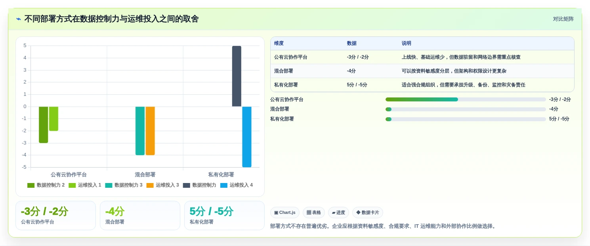Open the -4分 混合部署 card
Image resolution: width=590 pixels, height=246 pixels.
pyautogui.click(x=140, y=215)
